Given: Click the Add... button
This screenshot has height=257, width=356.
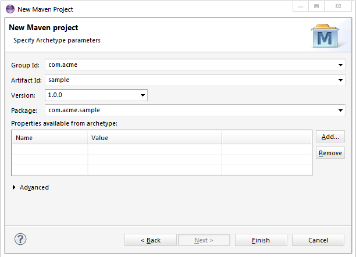Looking at the screenshot, I should click(x=330, y=137).
